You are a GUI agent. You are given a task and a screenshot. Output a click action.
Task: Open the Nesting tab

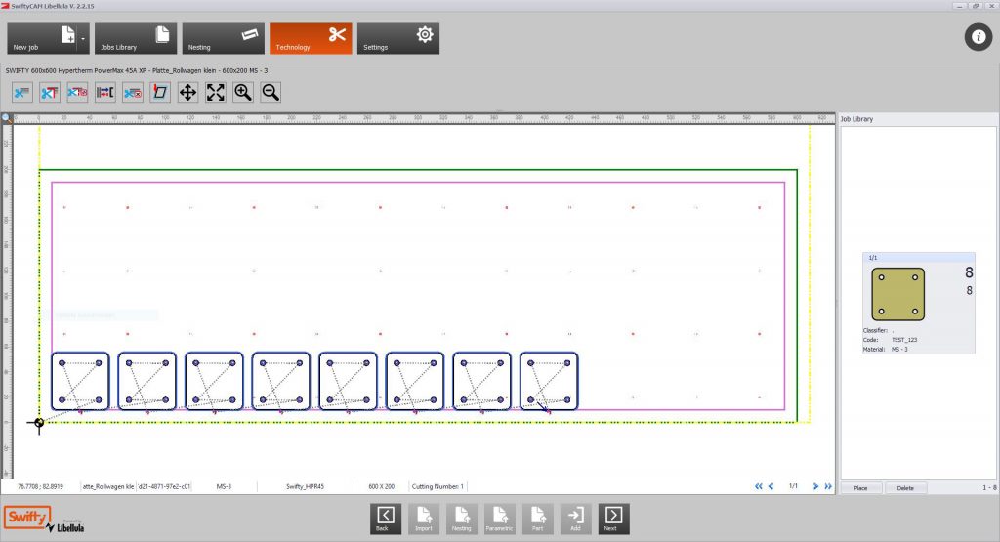click(223, 39)
